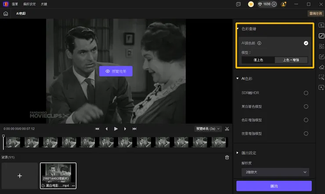Screen dimensions: 325x194
Task: Go to the home screen icon
Action: point(6,14)
